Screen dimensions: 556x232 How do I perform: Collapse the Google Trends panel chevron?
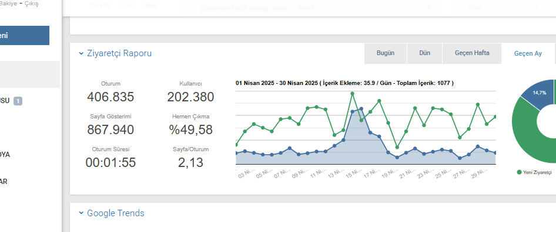(x=81, y=213)
